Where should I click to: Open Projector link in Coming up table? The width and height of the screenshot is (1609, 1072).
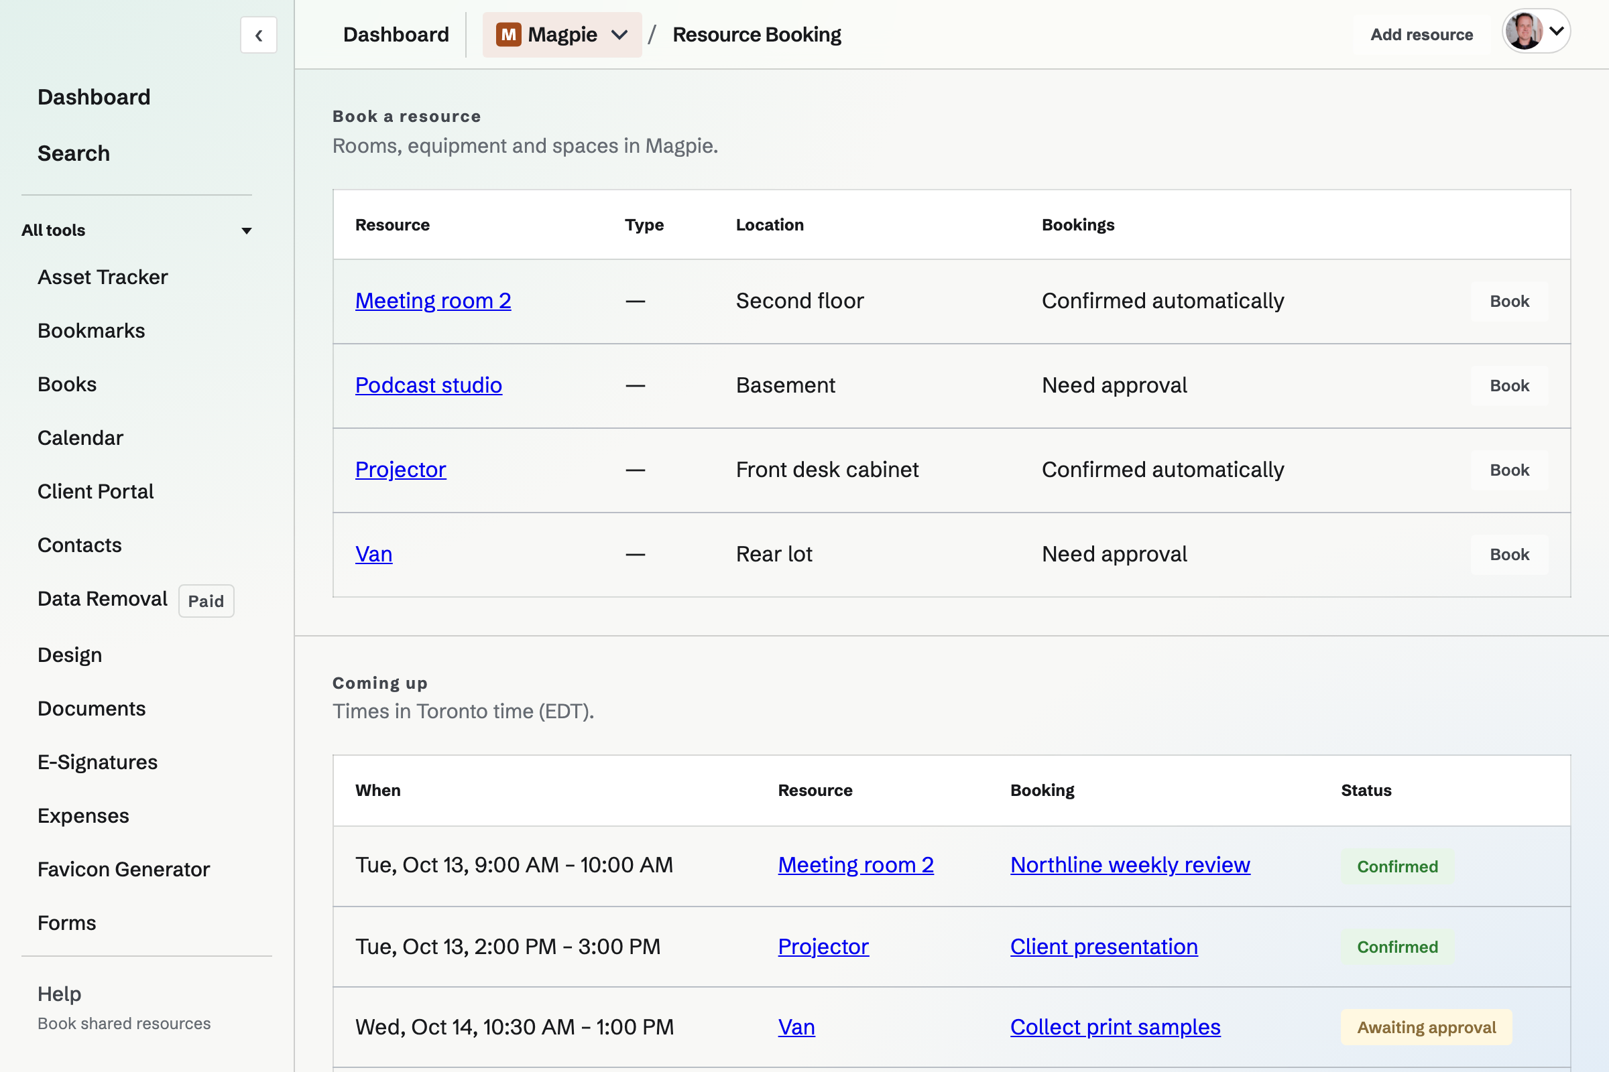tap(824, 947)
